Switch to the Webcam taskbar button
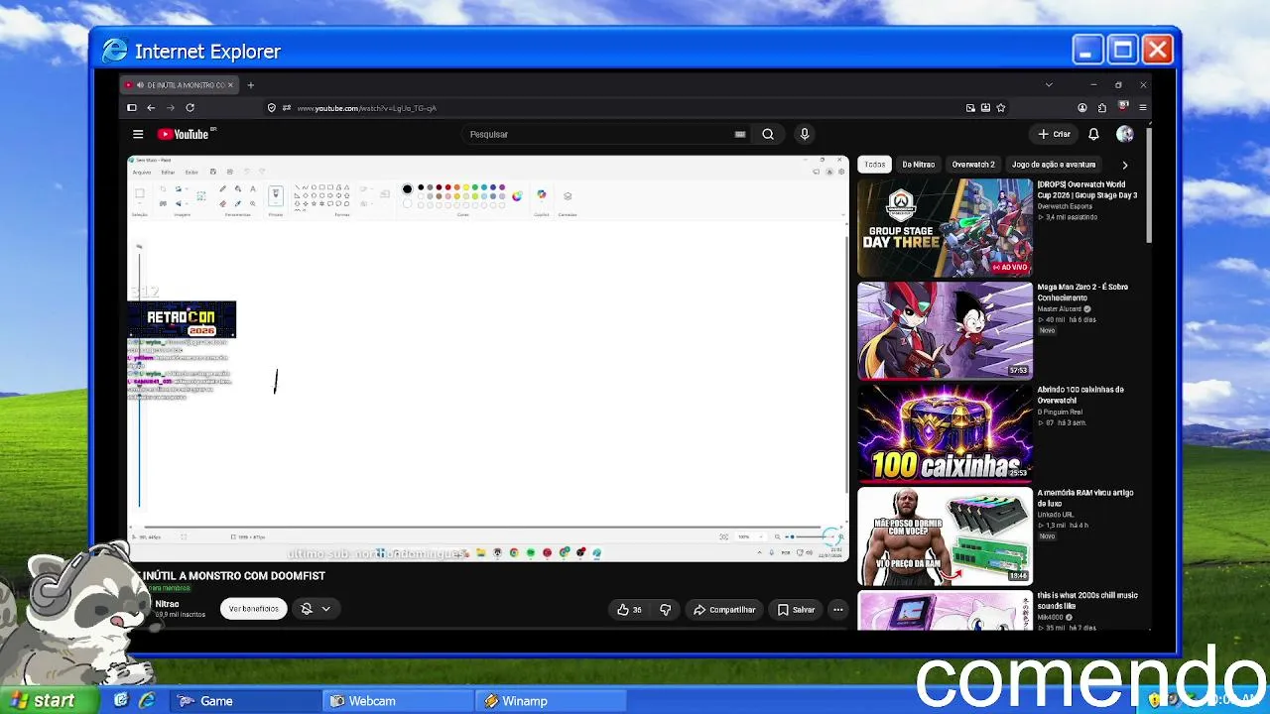 [x=400, y=701]
